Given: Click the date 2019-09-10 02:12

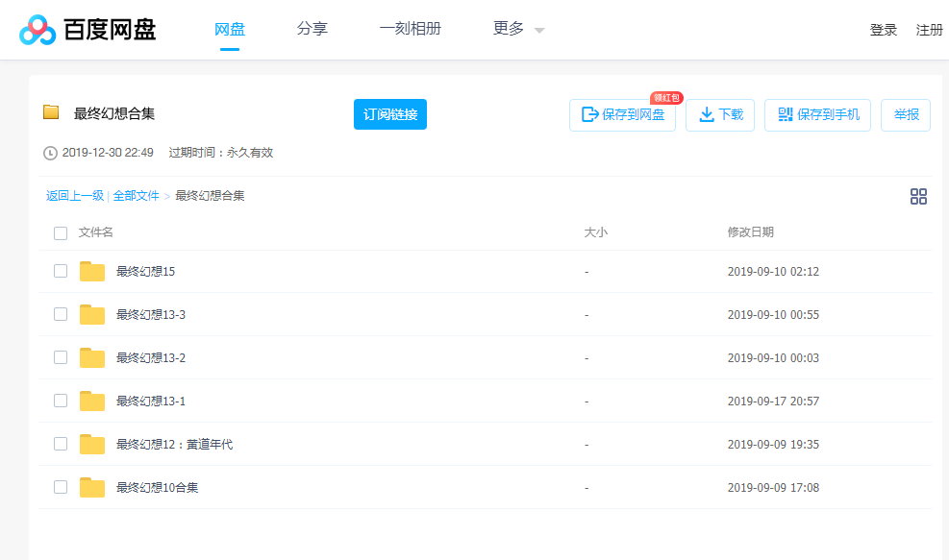Looking at the screenshot, I should pos(773,272).
